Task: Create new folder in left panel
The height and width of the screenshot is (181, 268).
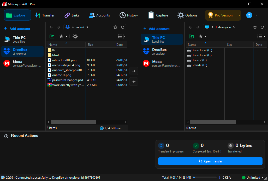Action: [x=52, y=36]
